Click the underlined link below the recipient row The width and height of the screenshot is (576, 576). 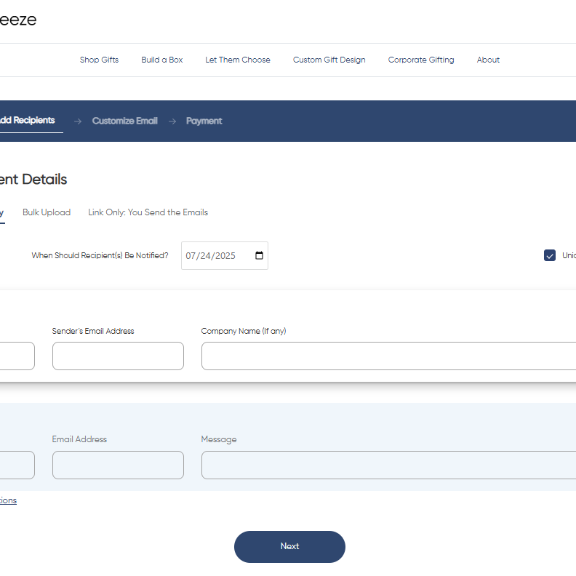pos(8,500)
